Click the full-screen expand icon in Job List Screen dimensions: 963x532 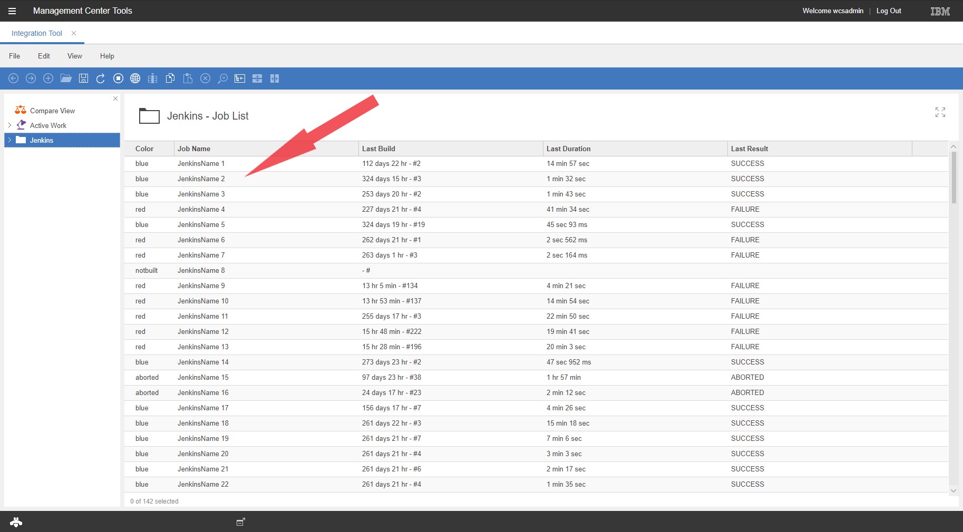tap(940, 112)
